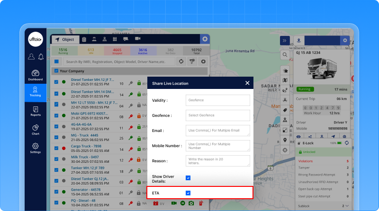Open the Select Geofence dropdown
The image size is (379, 211).
[217, 115]
